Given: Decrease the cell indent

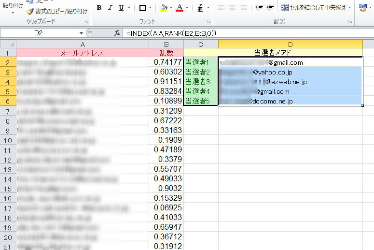Looking at the screenshot, I should click(259, 8).
